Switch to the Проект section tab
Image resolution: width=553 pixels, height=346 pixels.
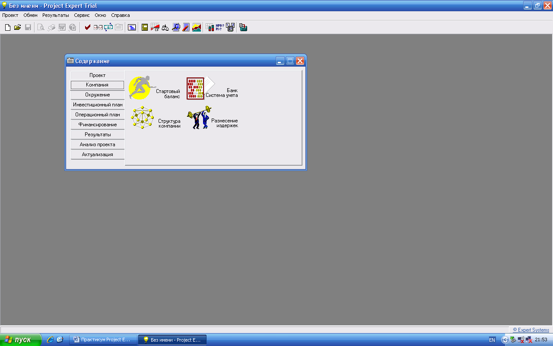coord(97,75)
